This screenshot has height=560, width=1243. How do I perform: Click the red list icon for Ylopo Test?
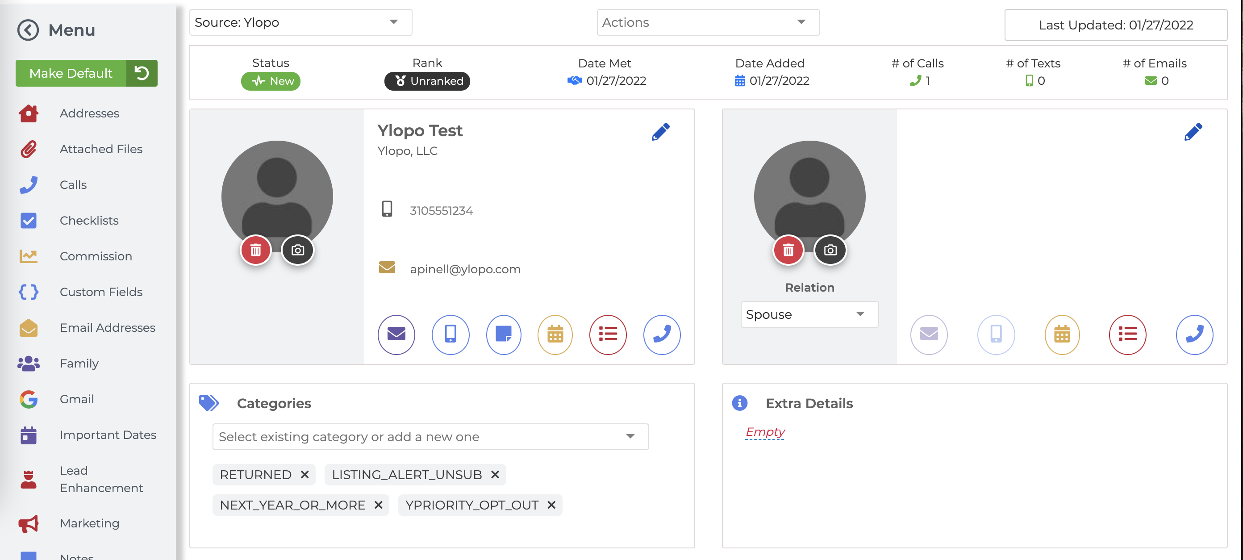pos(608,334)
